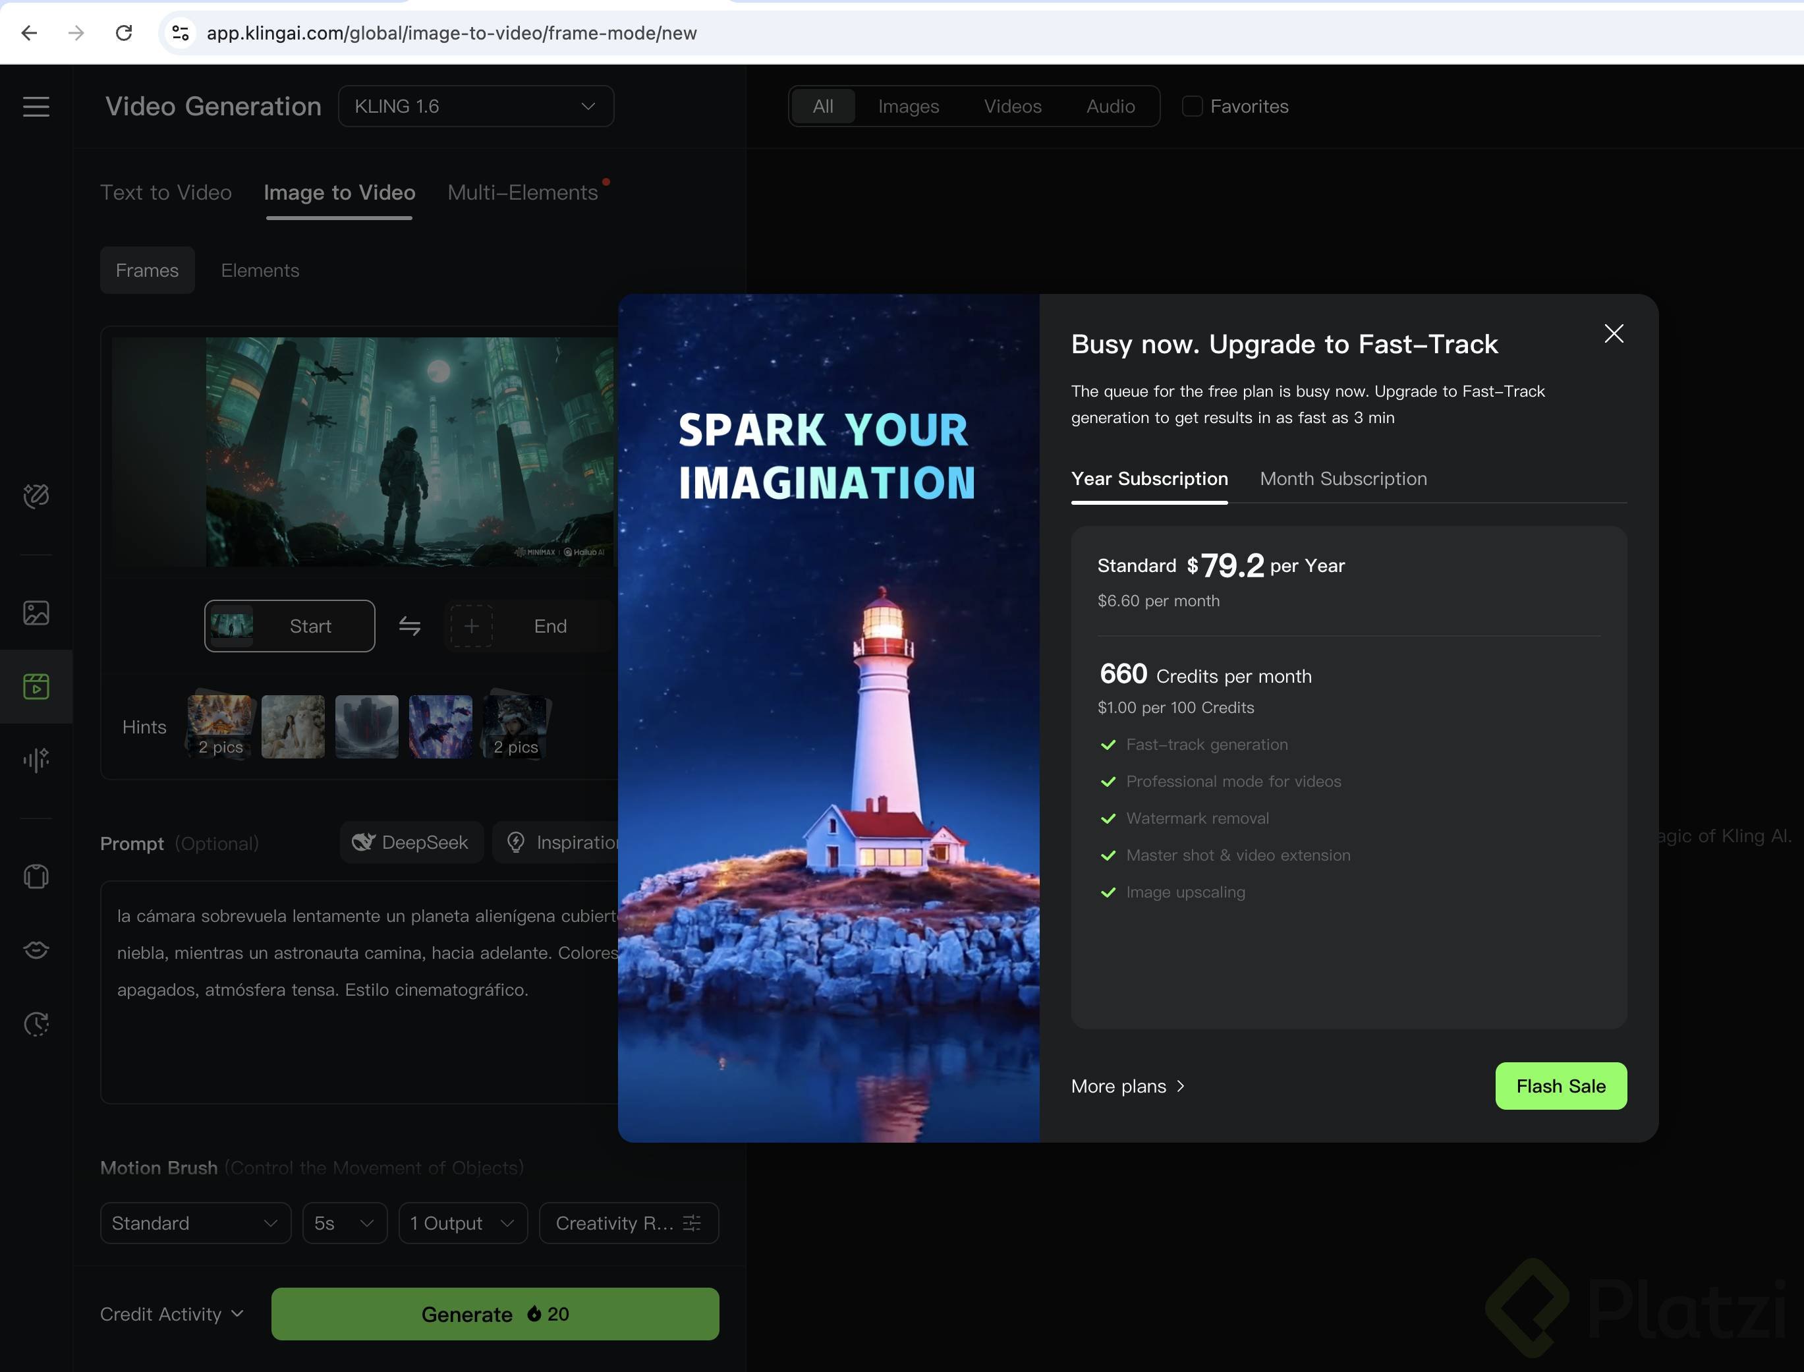Close the upgrade popup with the X

click(x=1613, y=333)
